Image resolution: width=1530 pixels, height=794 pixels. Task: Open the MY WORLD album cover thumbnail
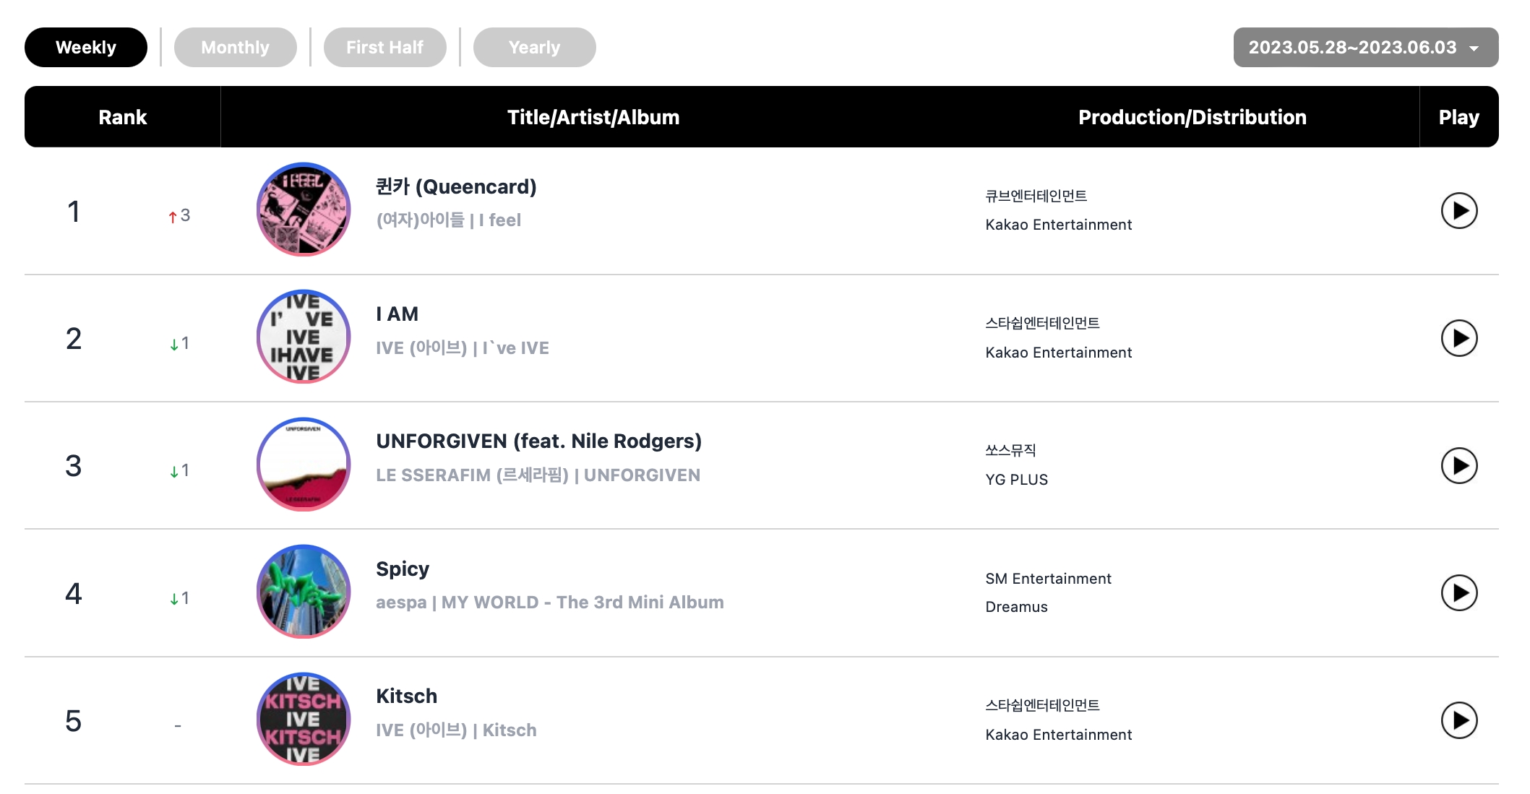[x=304, y=592]
